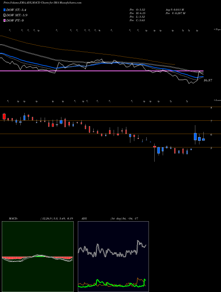Click the first red candlestick at far left
Screen dimensions: 221x292
click(4, 116)
